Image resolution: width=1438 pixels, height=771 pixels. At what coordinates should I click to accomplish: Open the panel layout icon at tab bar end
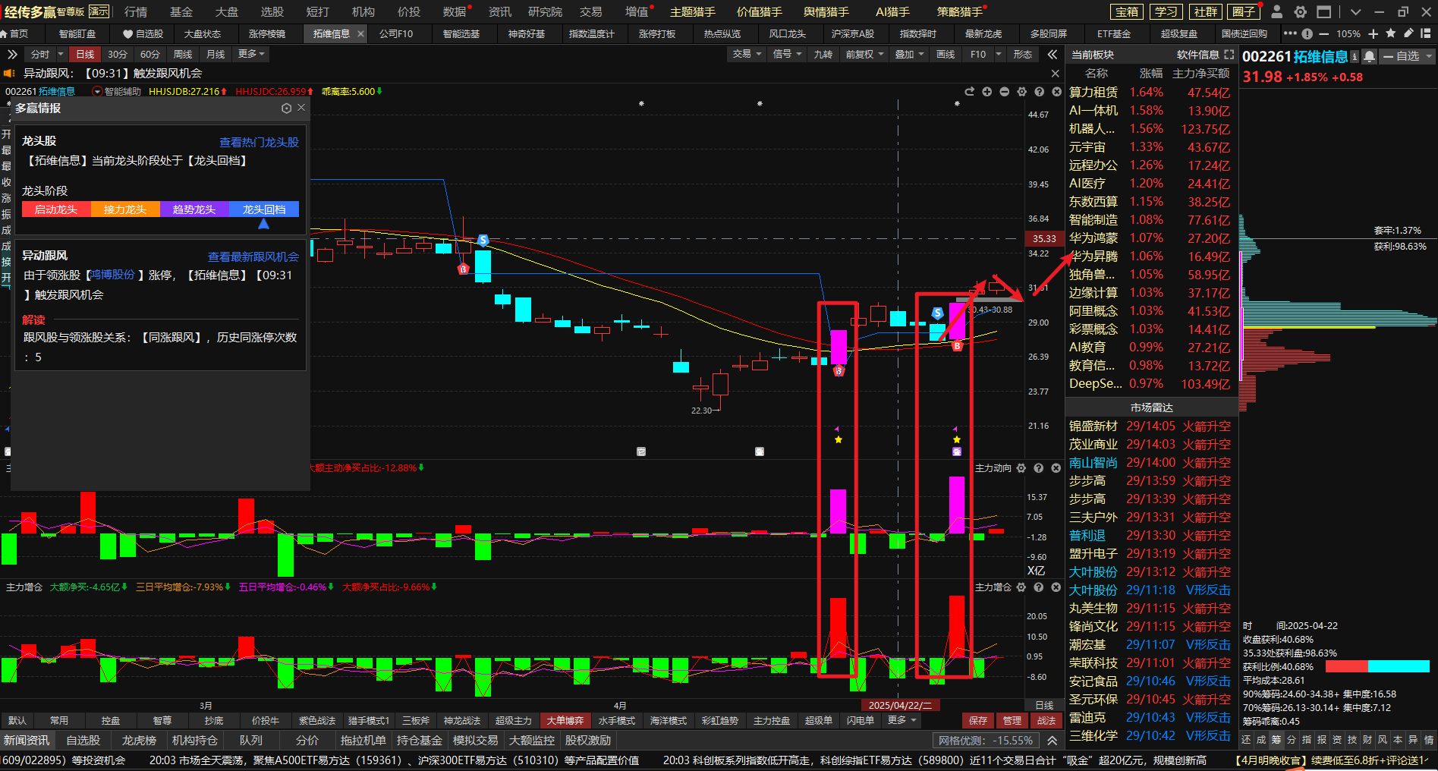[1426, 34]
